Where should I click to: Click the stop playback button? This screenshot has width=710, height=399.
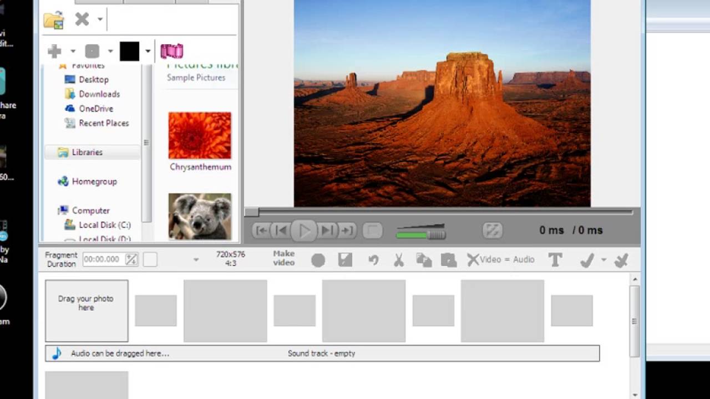tap(373, 231)
